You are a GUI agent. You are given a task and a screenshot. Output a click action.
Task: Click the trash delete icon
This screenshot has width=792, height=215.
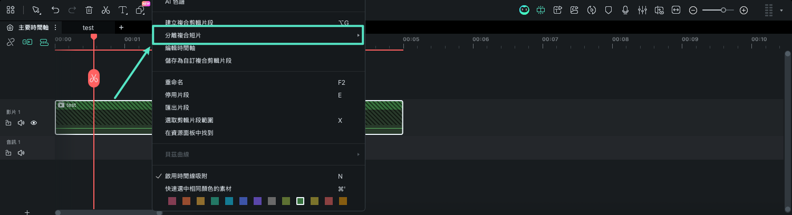[x=89, y=10]
